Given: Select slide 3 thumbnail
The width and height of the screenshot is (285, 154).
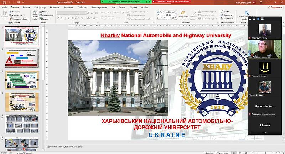Looking at the screenshot, I should point(22,80).
